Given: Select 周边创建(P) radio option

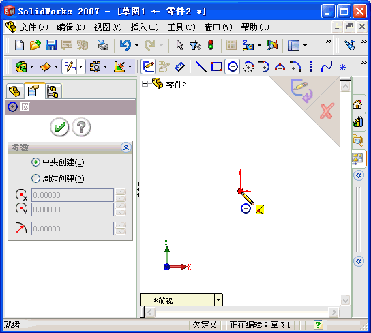Looking at the screenshot, I should tap(35, 179).
